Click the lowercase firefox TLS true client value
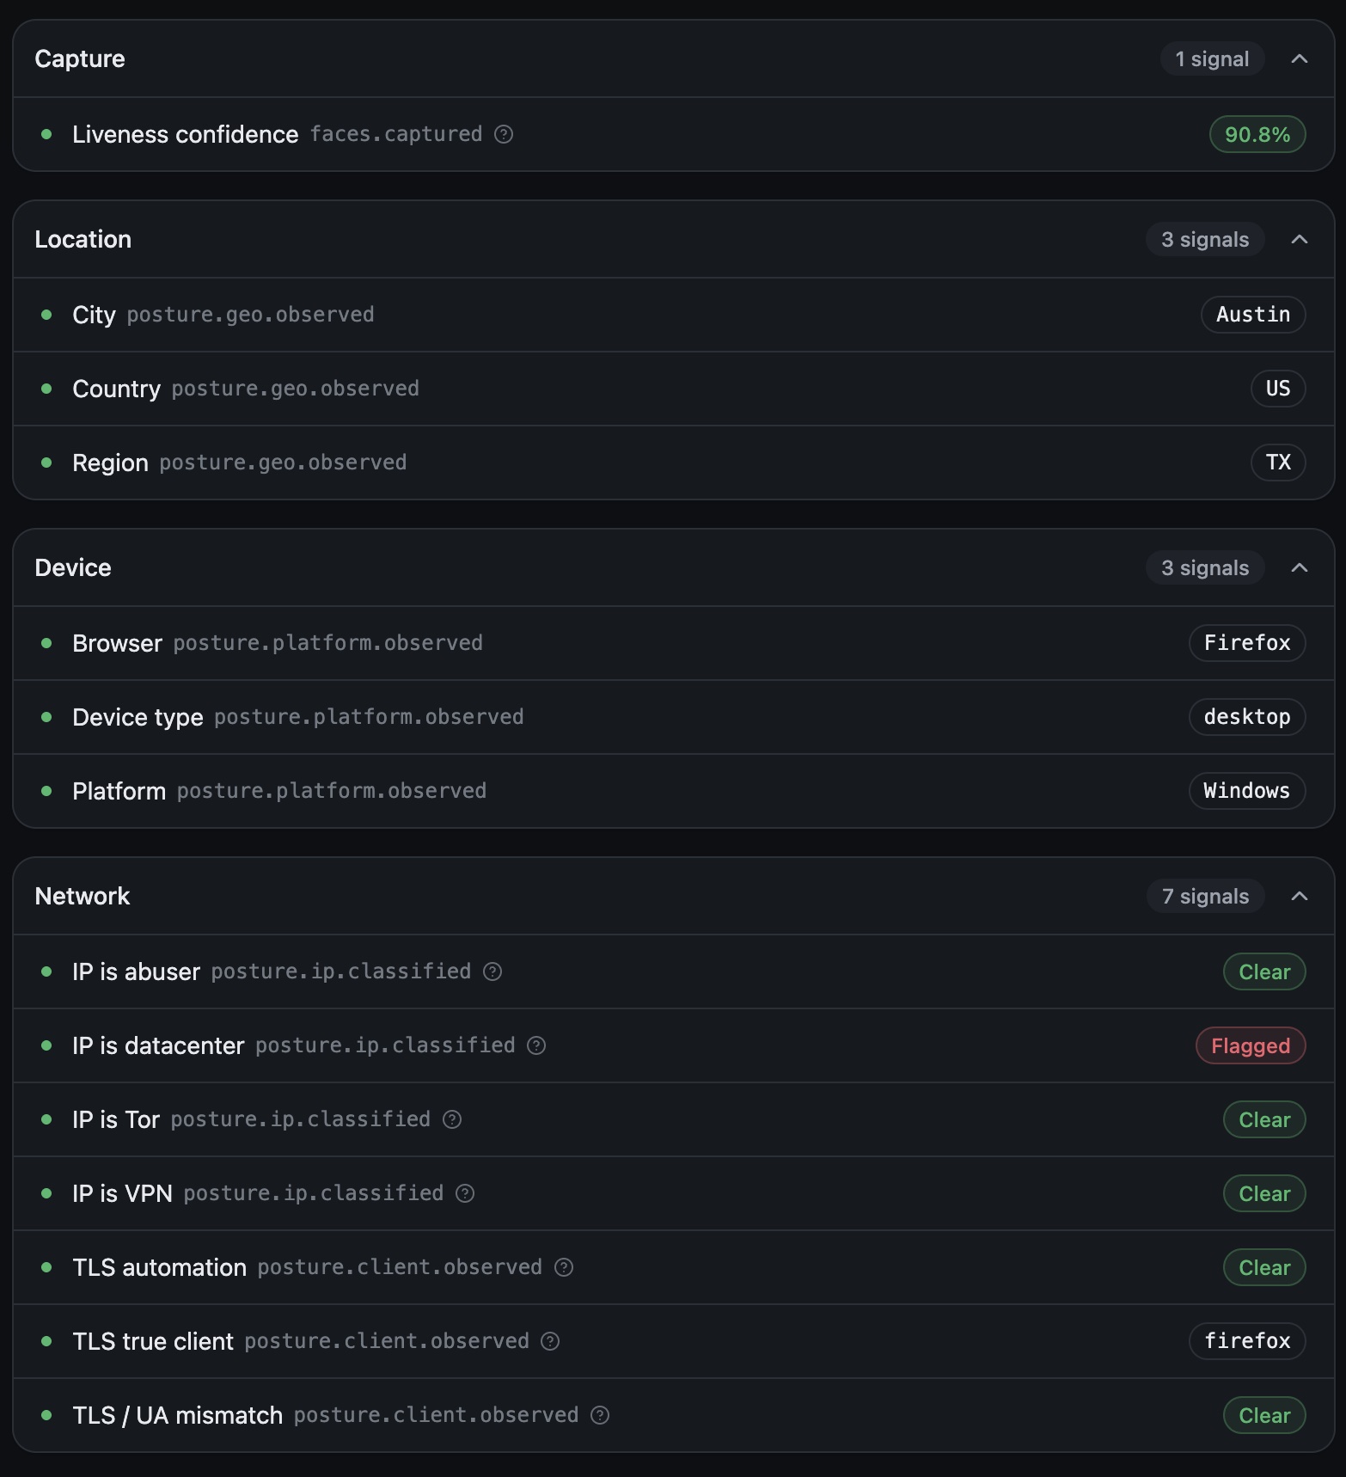1346x1477 pixels. point(1247,1341)
